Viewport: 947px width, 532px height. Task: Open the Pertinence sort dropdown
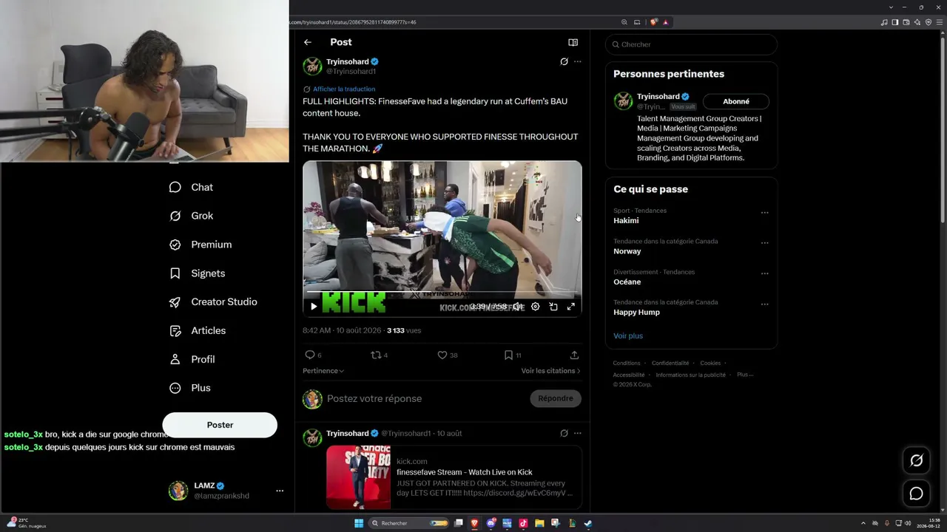click(323, 371)
